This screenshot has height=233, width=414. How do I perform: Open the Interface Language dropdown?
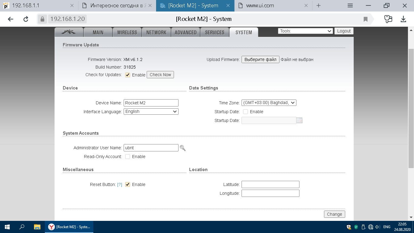point(151,111)
